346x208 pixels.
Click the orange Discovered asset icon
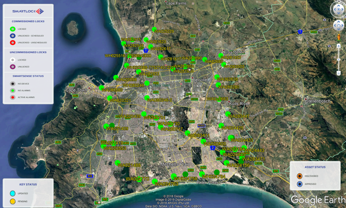300,176
